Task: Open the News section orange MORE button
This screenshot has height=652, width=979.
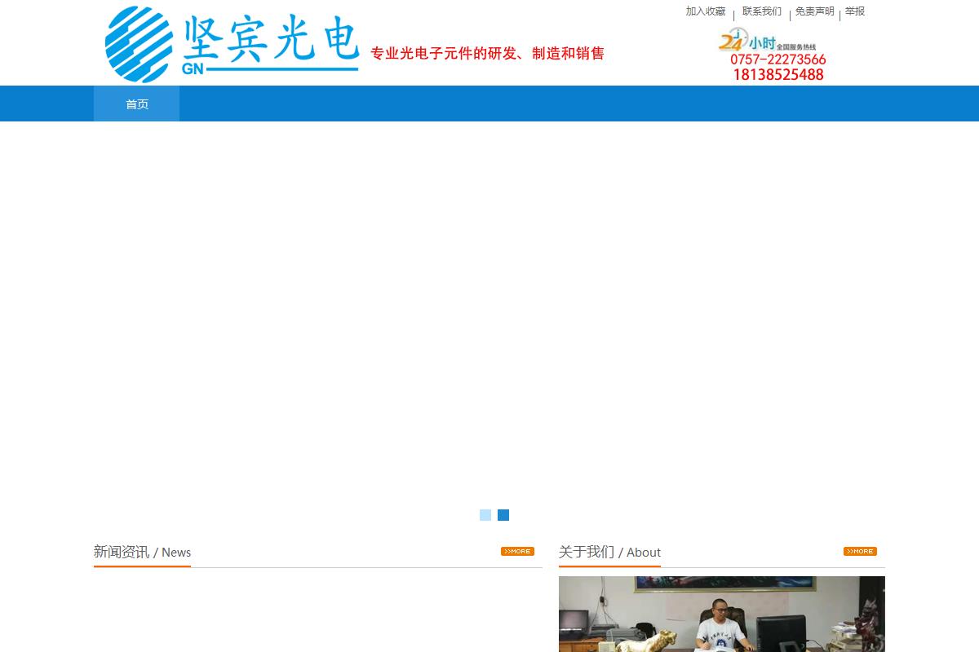Action: pyautogui.click(x=517, y=552)
